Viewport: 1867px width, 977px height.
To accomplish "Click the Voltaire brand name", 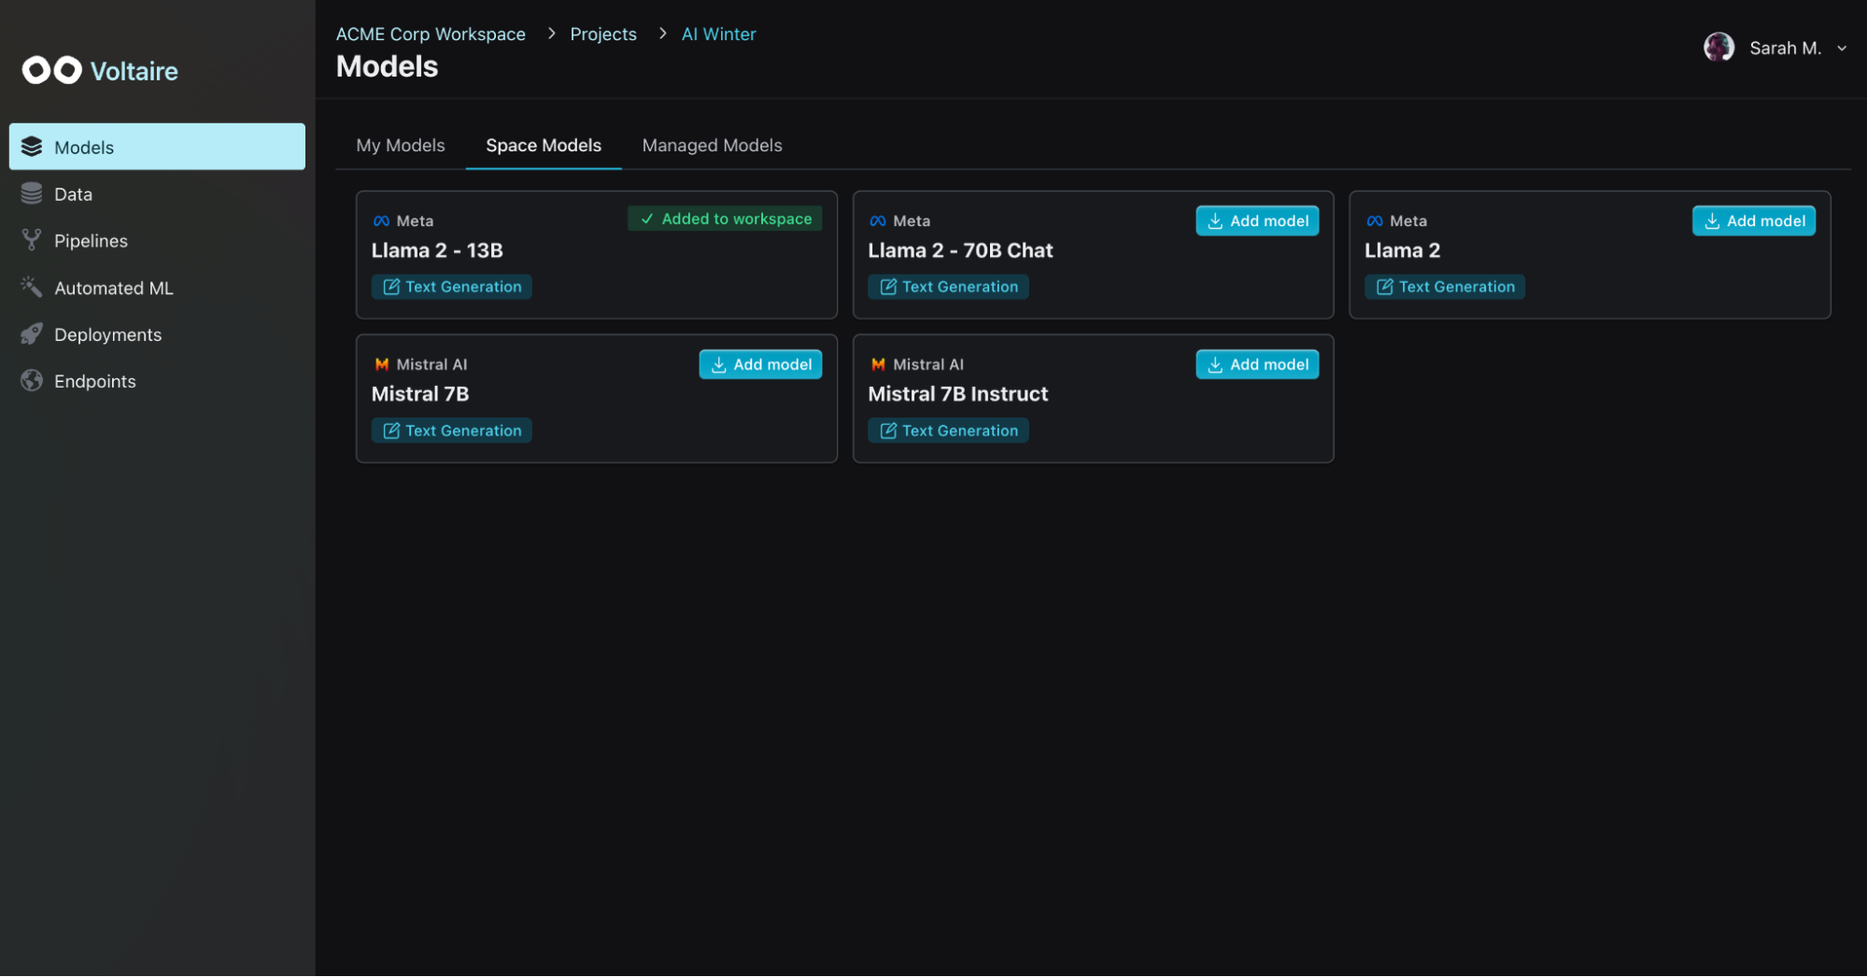I will pyautogui.click(x=134, y=71).
